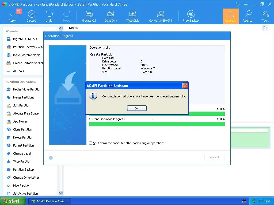Click sidebar scroll down arrow
The image size is (274, 205).
pos(60,193)
